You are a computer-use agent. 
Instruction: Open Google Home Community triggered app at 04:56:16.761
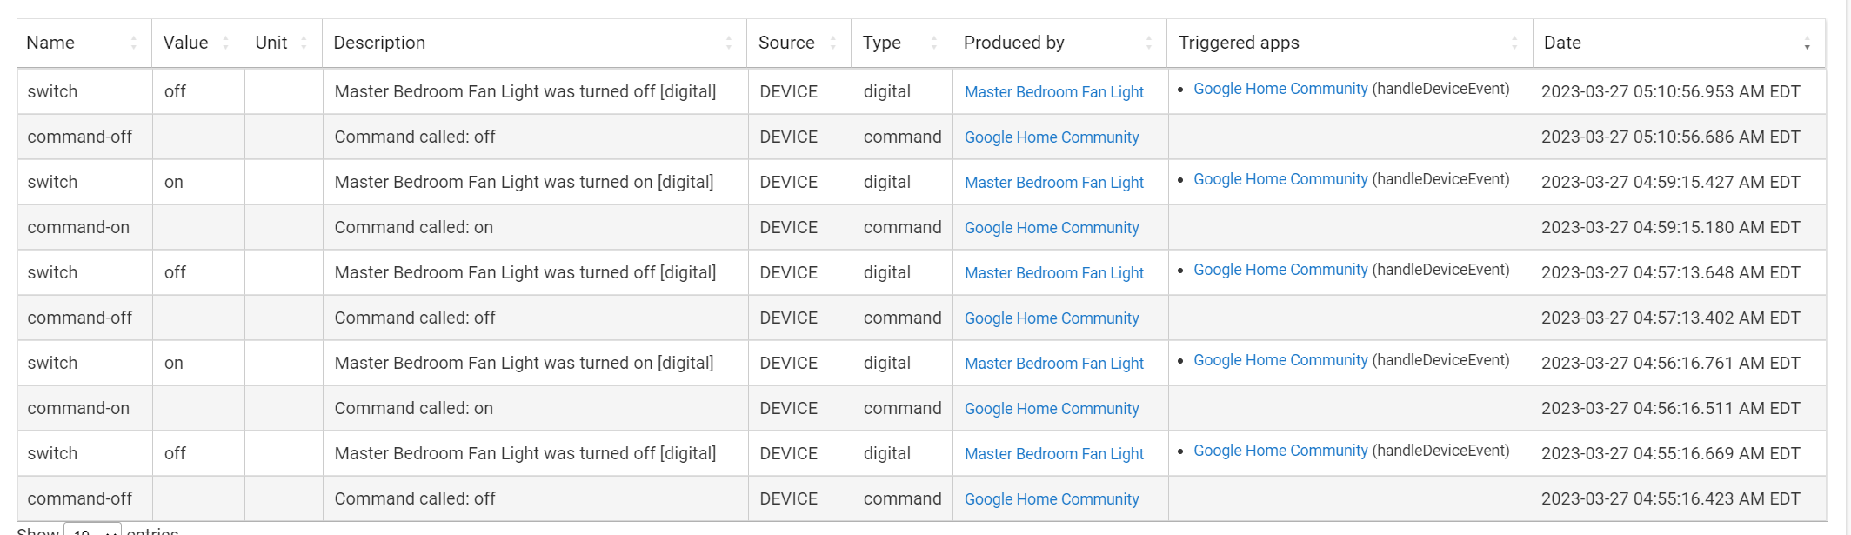coord(1280,360)
